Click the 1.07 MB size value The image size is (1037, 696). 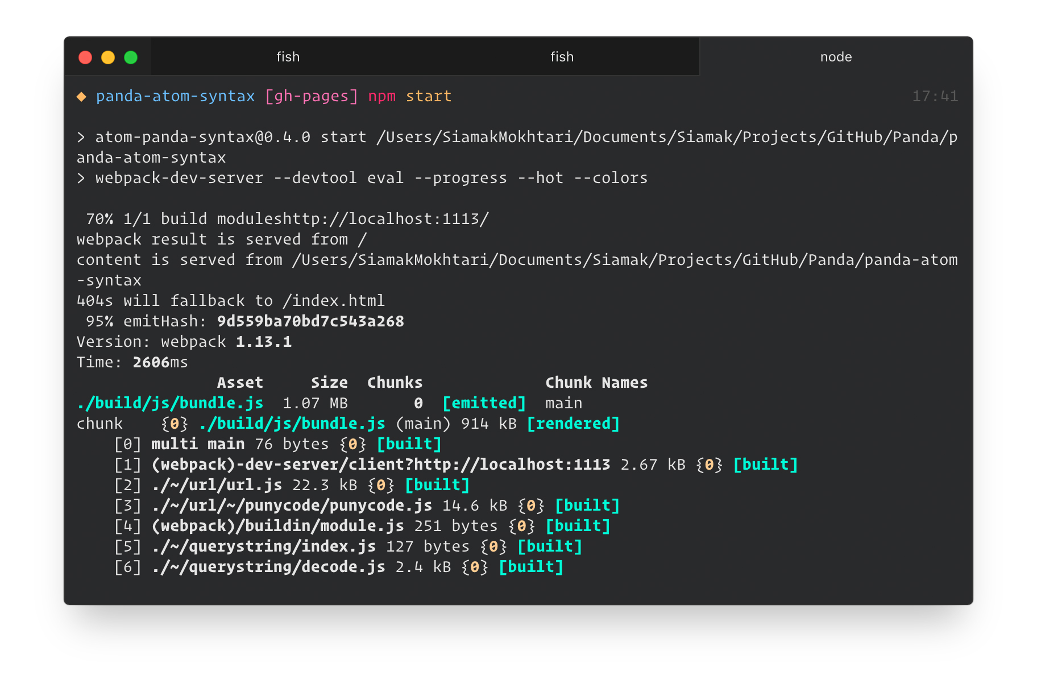pyautogui.click(x=316, y=403)
